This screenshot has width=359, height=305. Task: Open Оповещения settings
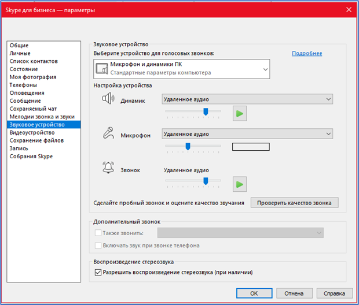(44, 93)
